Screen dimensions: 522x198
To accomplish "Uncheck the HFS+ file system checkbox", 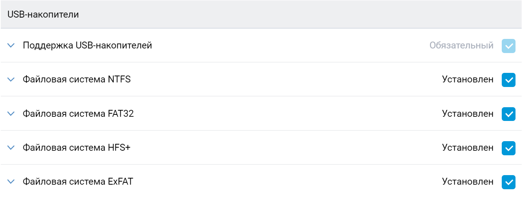I will [x=508, y=148].
